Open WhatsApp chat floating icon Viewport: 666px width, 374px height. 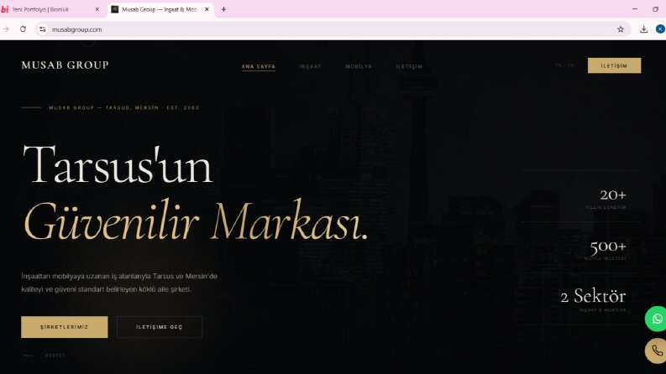tap(657, 319)
